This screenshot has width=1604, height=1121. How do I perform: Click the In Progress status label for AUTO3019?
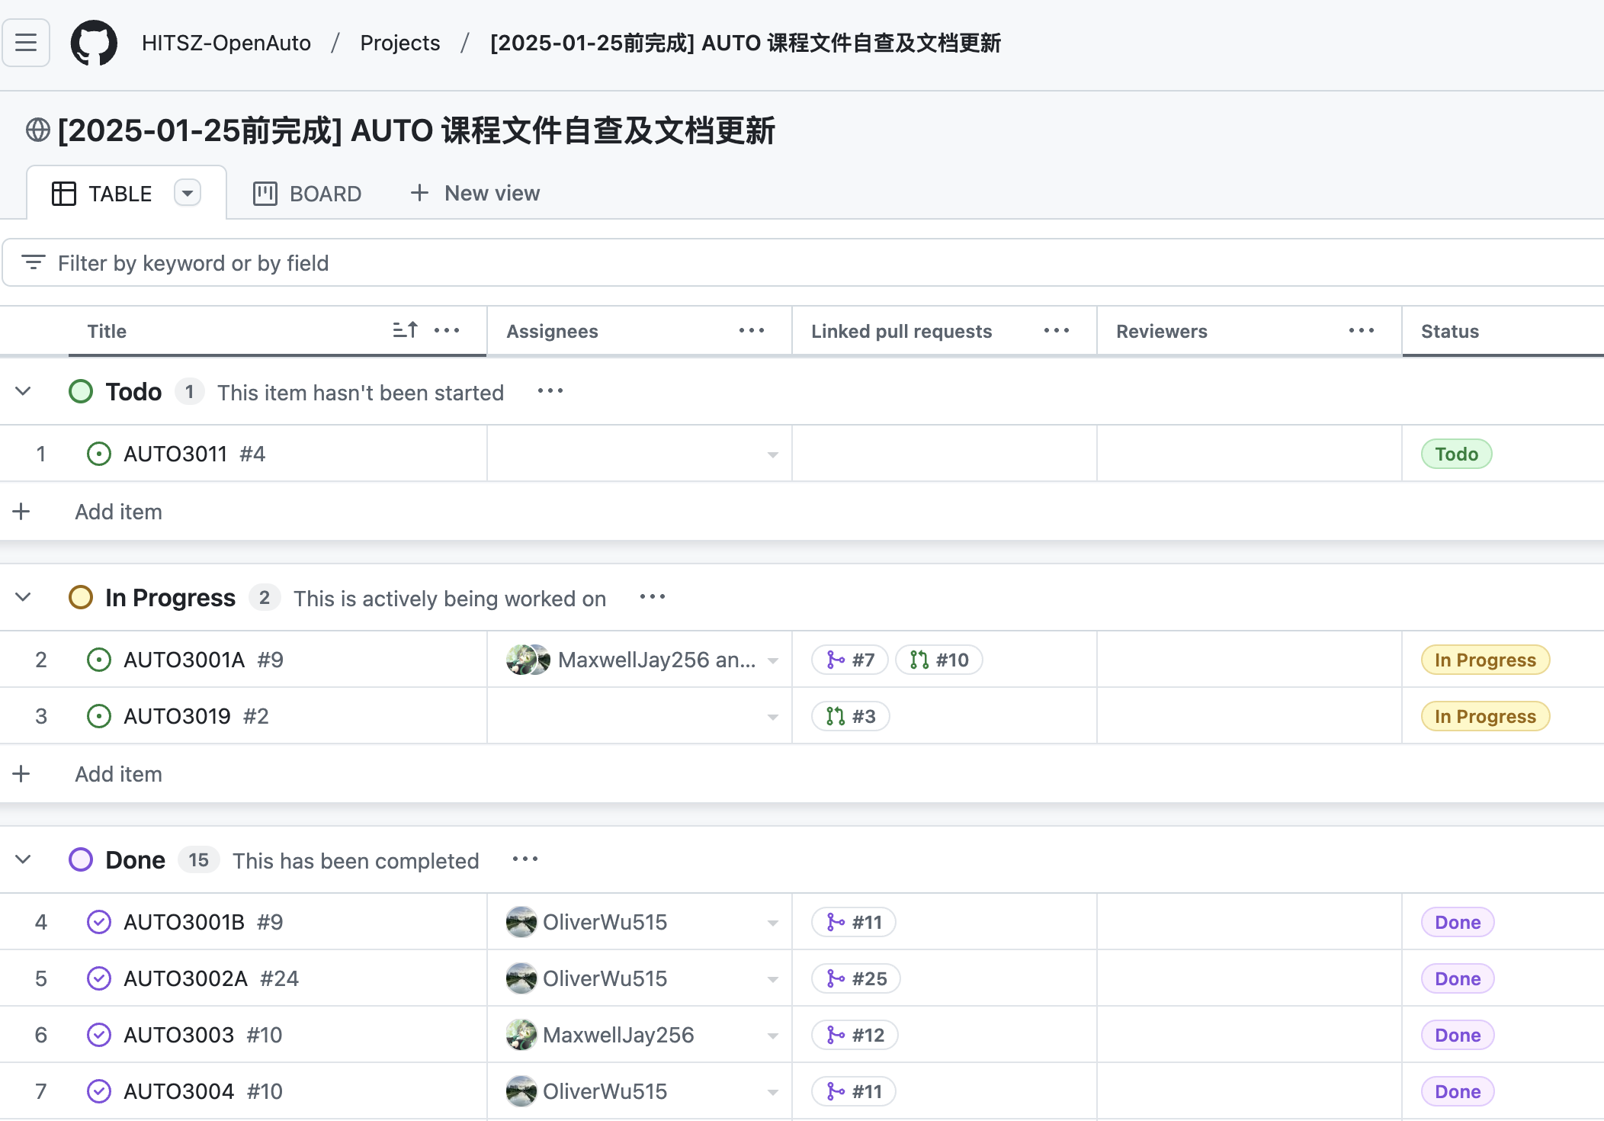coord(1484,716)
